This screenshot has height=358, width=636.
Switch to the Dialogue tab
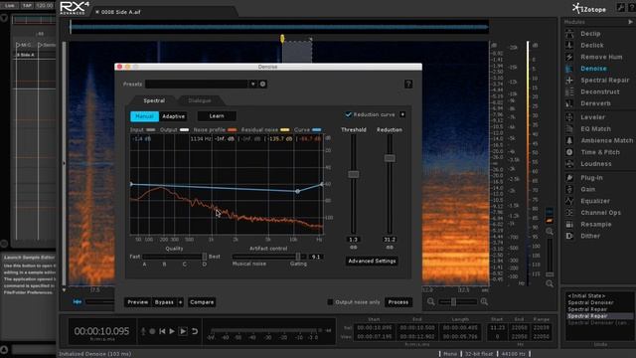[x=199, y=100]
